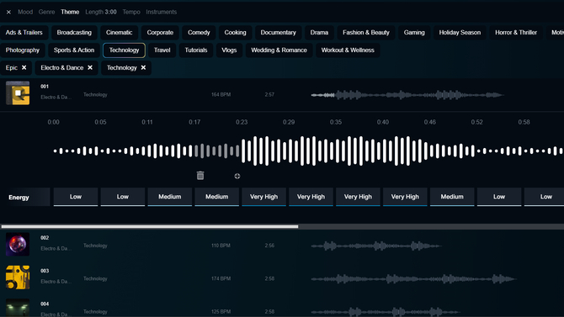This screenshot has height=317, width=564.
Task: Click the 110 BPM value of track 002
Action: (x=221, y=246)
